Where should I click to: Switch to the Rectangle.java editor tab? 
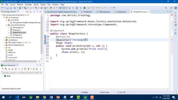click(103, 12)
